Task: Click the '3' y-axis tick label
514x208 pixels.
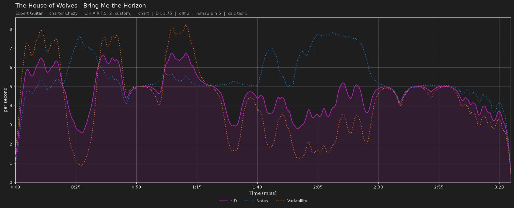Action: click(x=11, y=125)
